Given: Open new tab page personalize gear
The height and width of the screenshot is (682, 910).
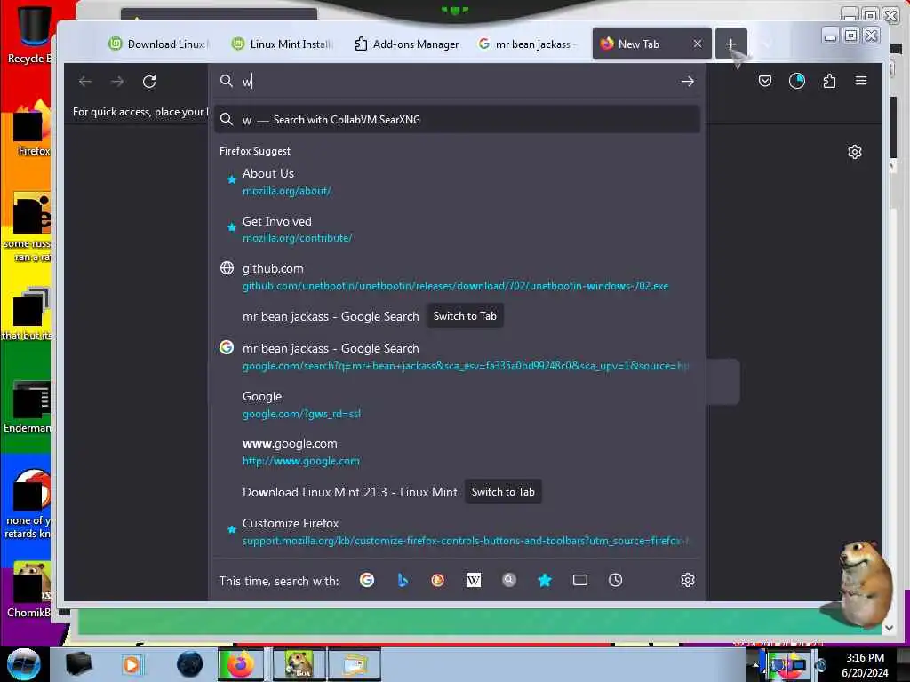Looking at the screenshot, I should 854,152.
